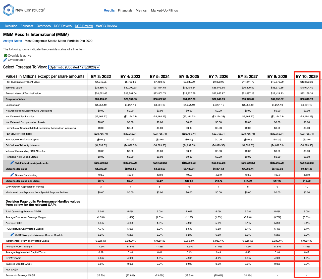Open the Metrics top menu
The image size is (322, 279).
pyautogui.click(x=141, y=11)
